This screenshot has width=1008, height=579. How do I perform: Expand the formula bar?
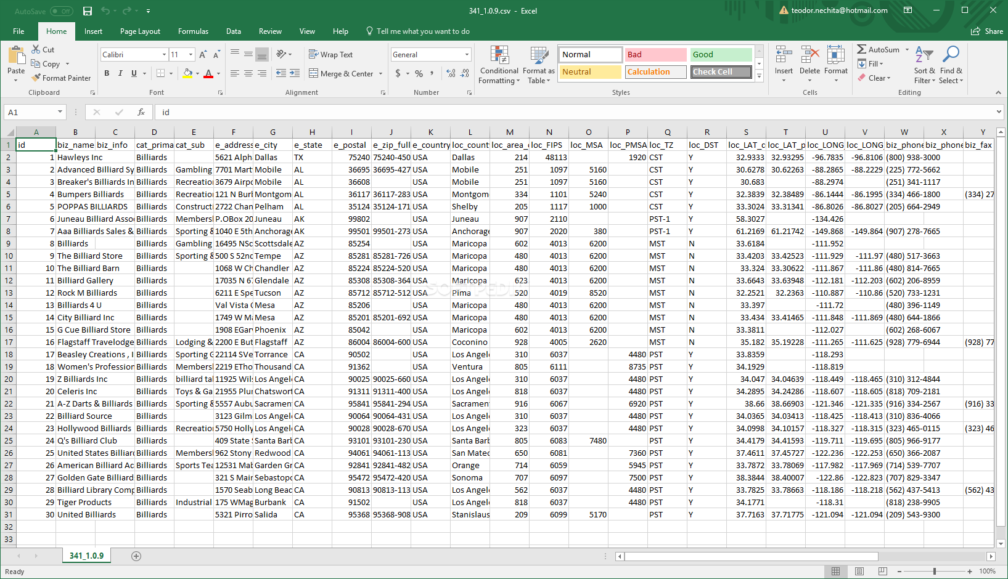(999, 112)
